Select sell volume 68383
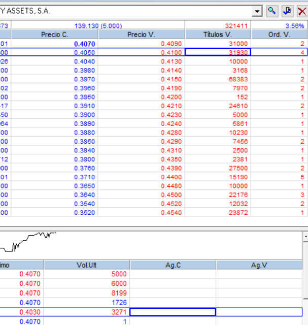The image size is (308, 325). tap(238, 79)
